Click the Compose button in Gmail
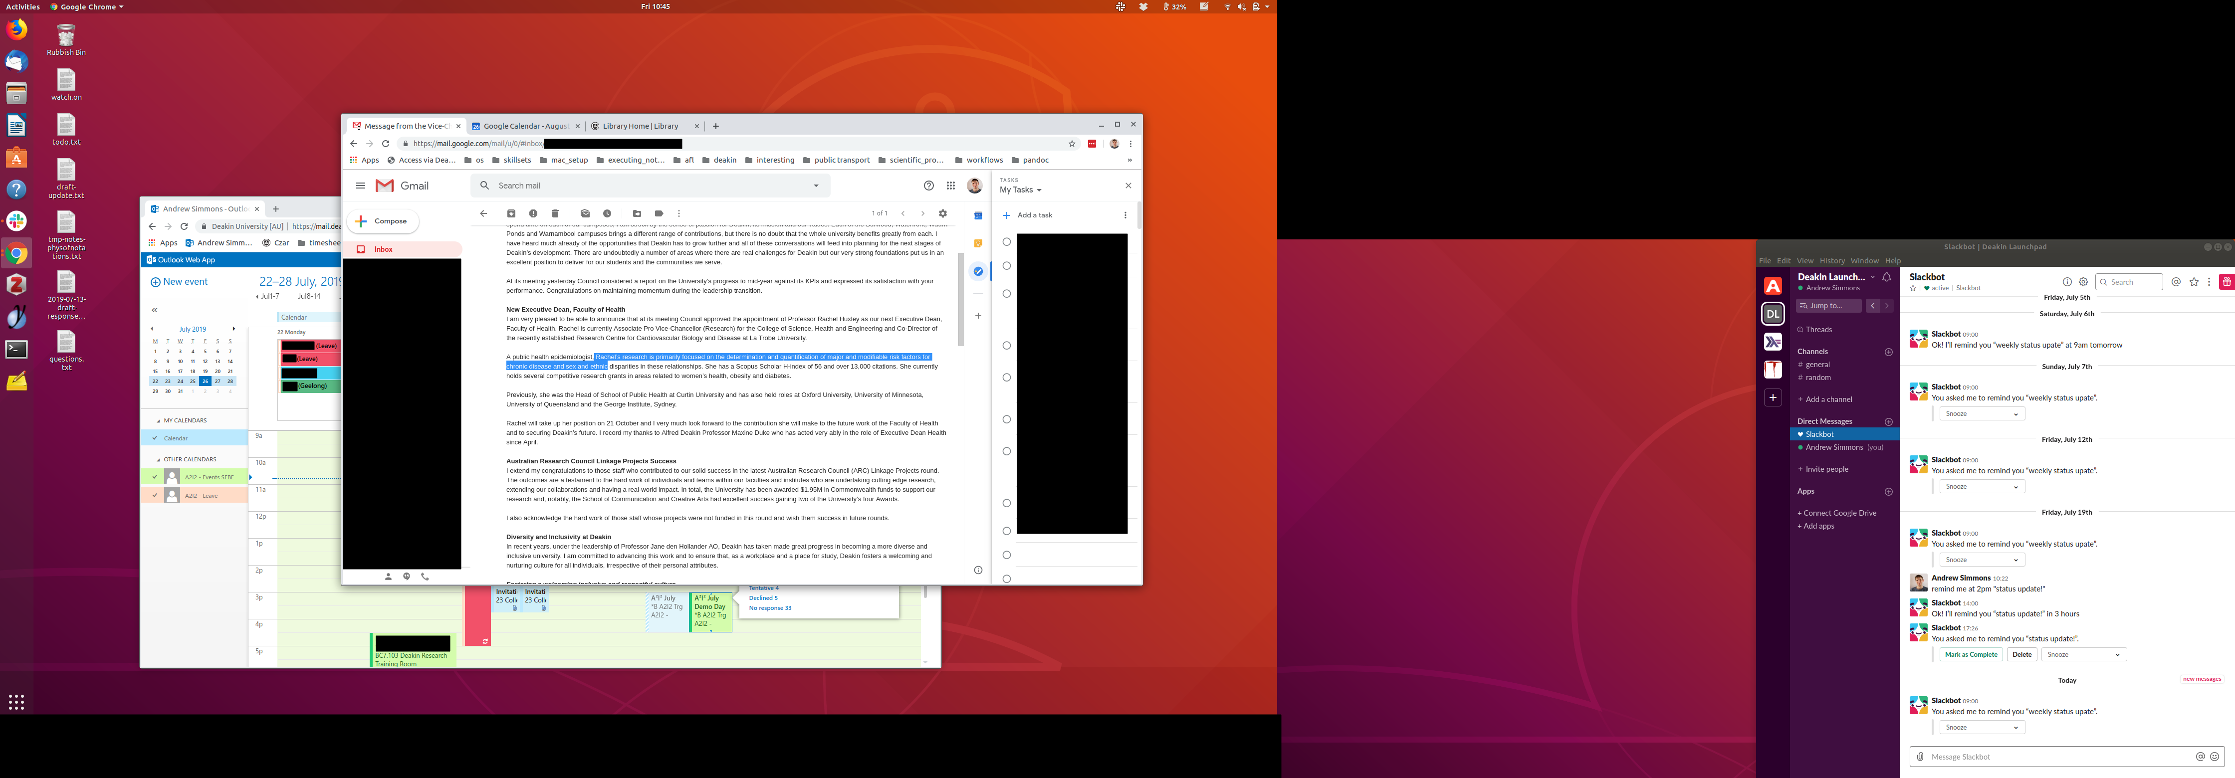2235x778 pixels. point(383,221)
